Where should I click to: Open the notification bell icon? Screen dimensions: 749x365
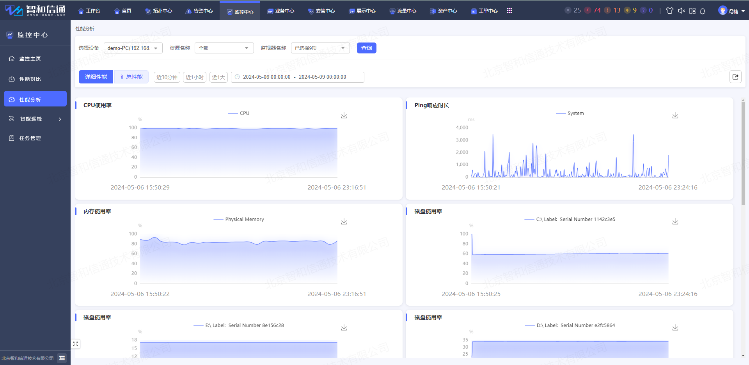(x=703, y=11)
